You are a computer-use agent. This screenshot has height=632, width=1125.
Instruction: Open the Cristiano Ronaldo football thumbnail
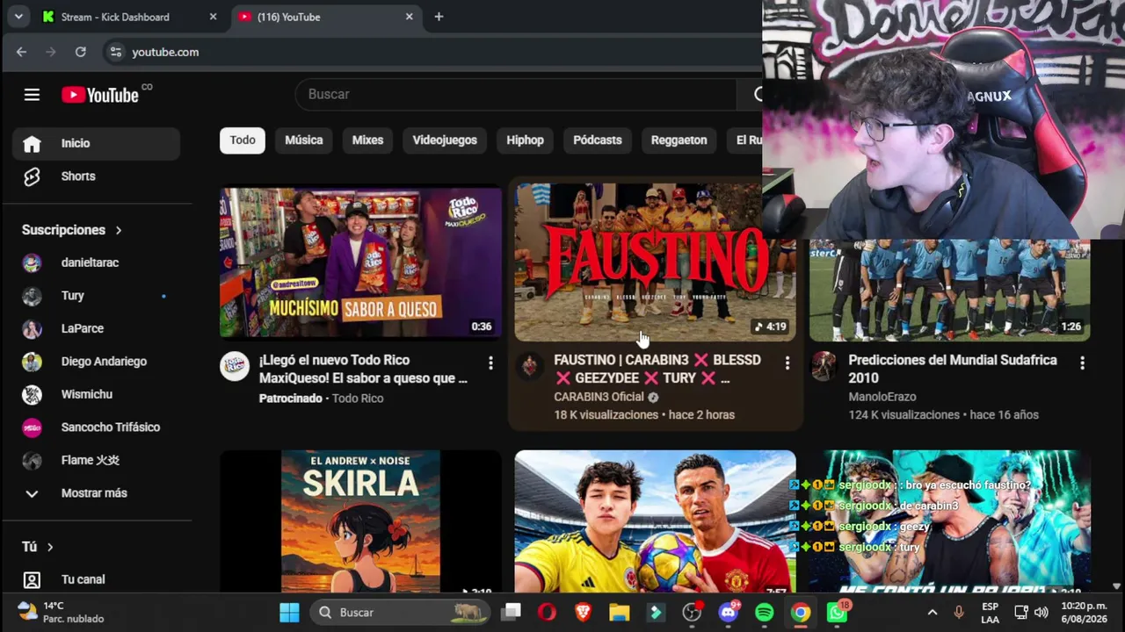coord(655,521)
